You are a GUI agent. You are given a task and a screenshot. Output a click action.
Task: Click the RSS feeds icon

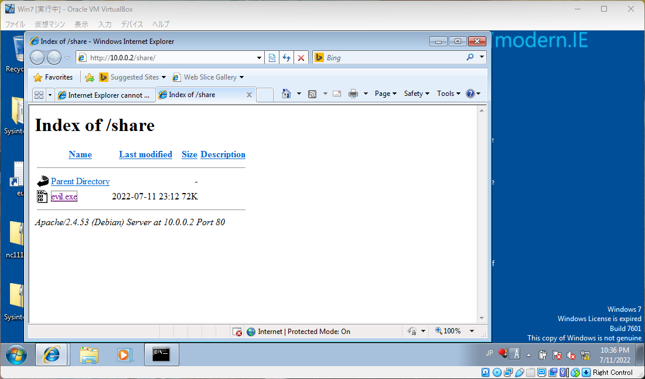point(312,94)
